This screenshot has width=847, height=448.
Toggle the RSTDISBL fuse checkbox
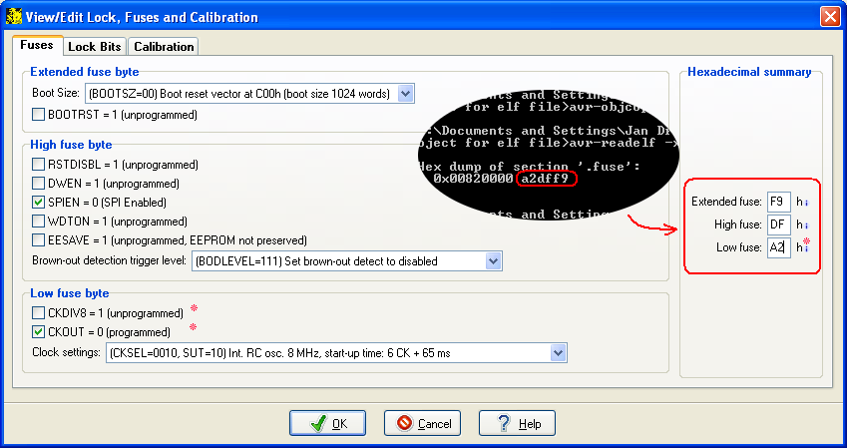pos(39,165)
